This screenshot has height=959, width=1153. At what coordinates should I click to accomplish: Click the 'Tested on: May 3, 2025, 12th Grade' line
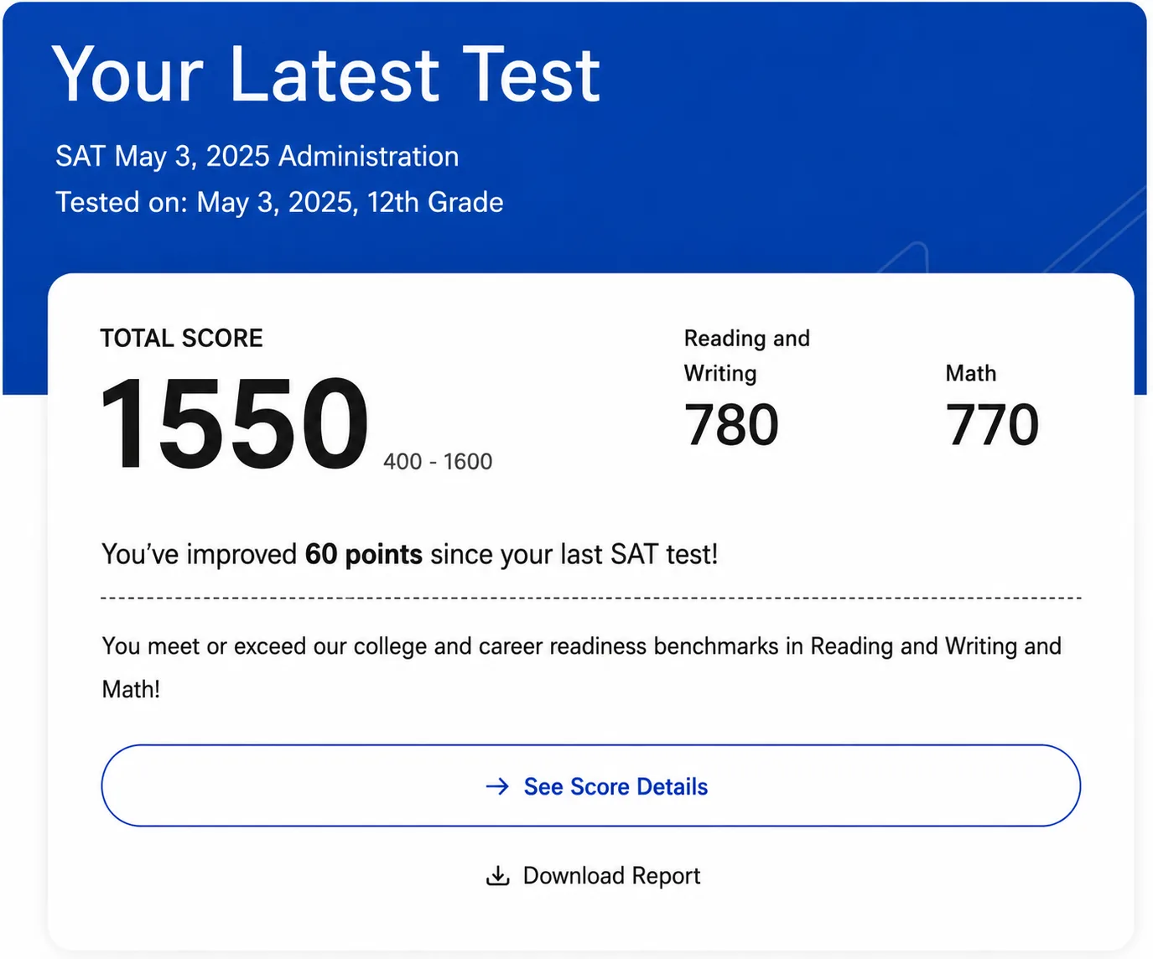point(279,203)
